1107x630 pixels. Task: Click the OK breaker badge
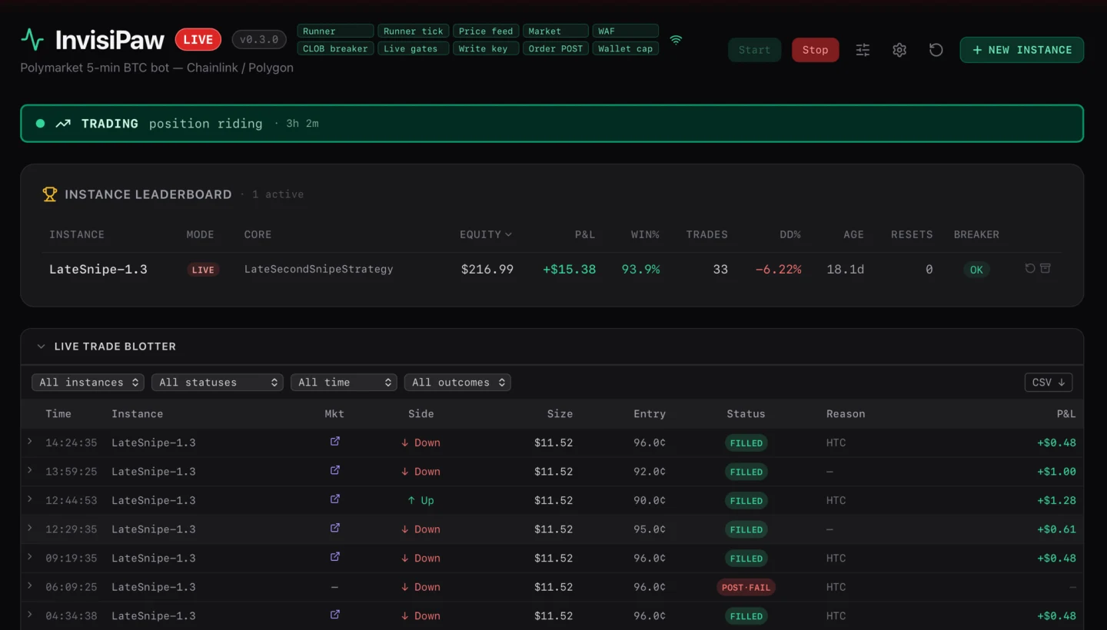(976, 270)
